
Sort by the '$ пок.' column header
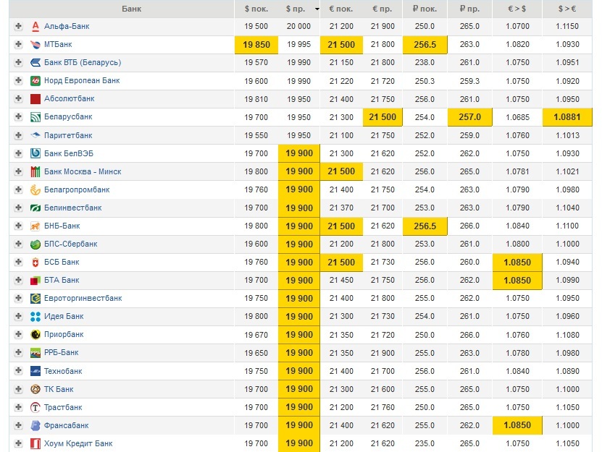pyautogui.click(x=256, y=9)
